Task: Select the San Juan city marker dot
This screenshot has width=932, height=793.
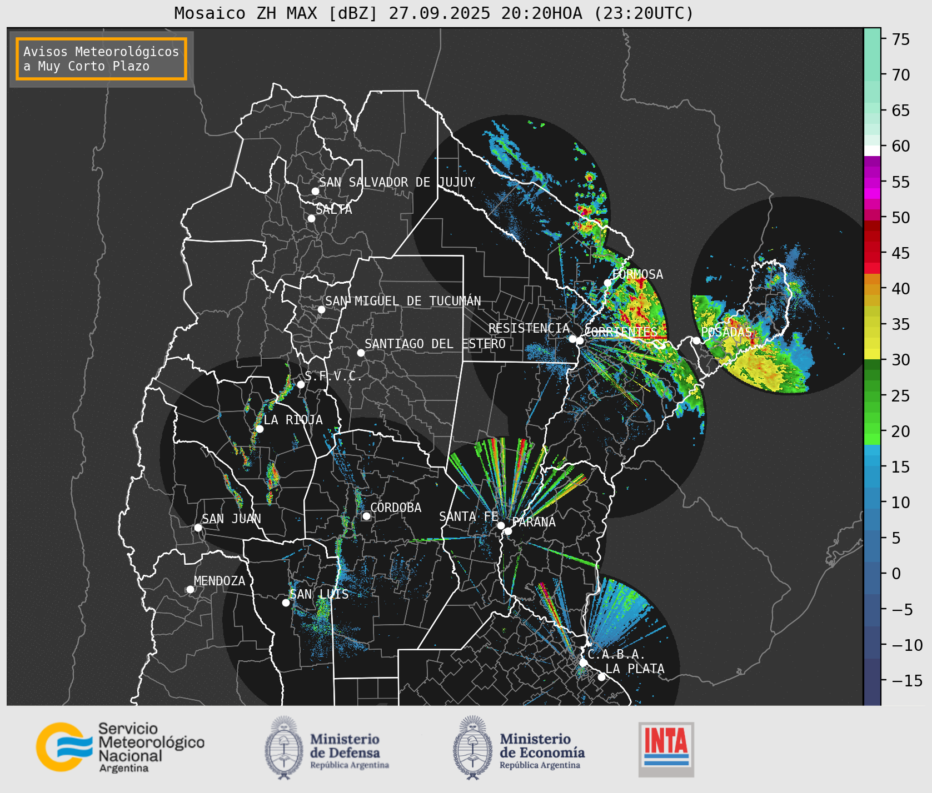Action: (198, 528)
